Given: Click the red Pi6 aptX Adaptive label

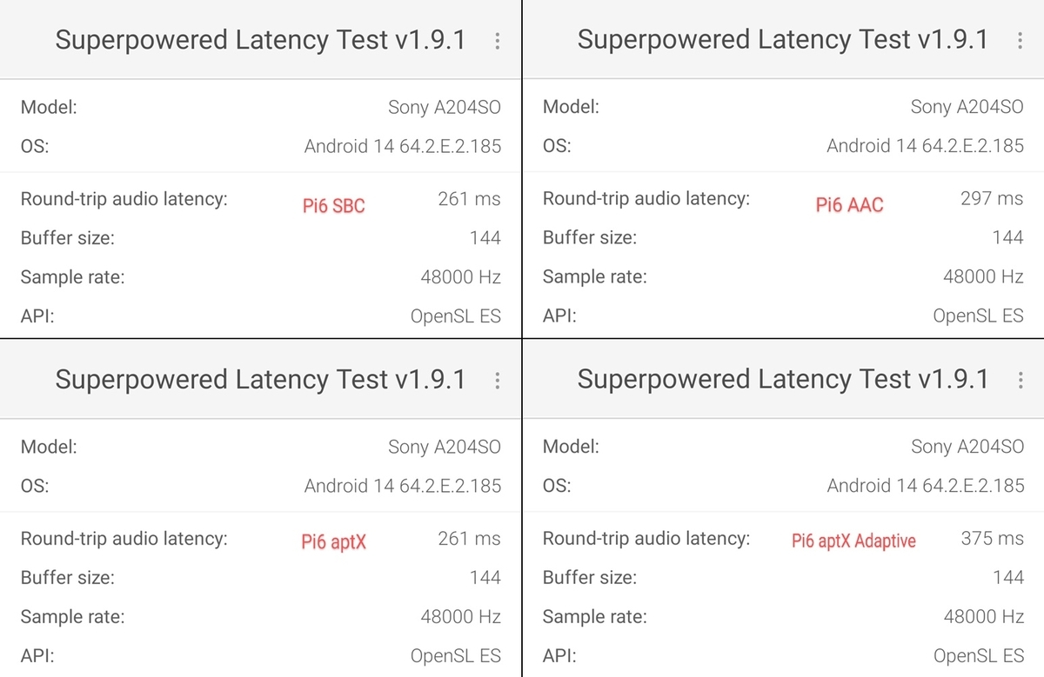Looking at the screenshot, I should point(853,541).
